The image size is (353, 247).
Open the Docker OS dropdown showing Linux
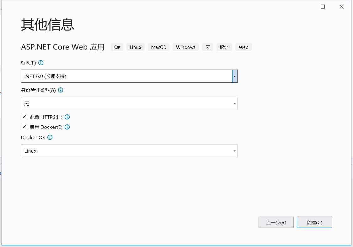[x=129, y=151]
